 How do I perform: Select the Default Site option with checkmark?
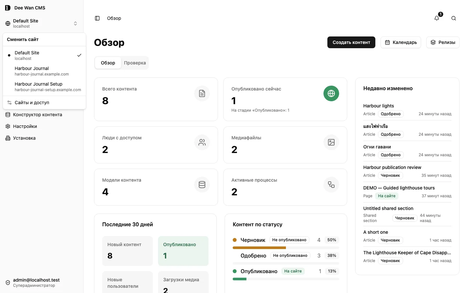click(x=44, y=55)
